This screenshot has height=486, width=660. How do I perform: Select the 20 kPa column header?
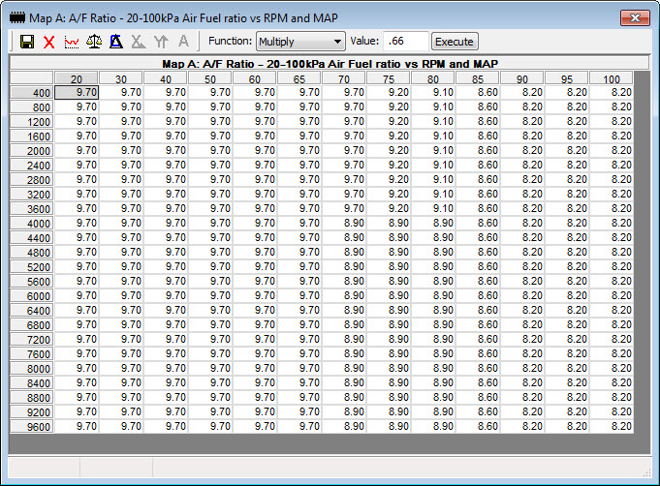coord(77,78)
